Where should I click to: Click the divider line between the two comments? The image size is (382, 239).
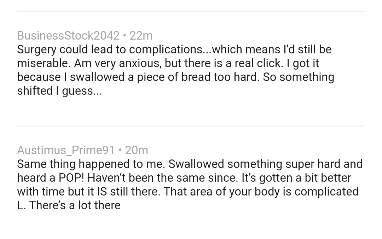tap(191, 126)
